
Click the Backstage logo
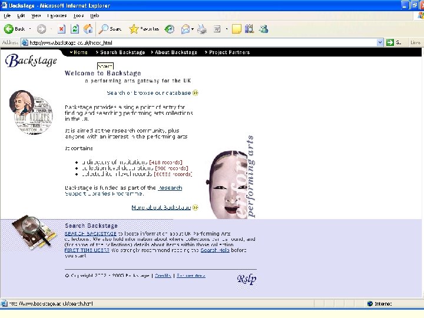coord(31,61)
